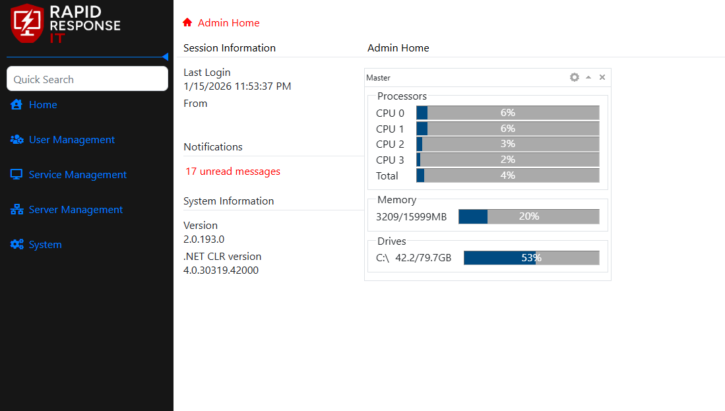Open the 17 unread messages link
Viewport: 725px width, 411px height.
point(233,172)
